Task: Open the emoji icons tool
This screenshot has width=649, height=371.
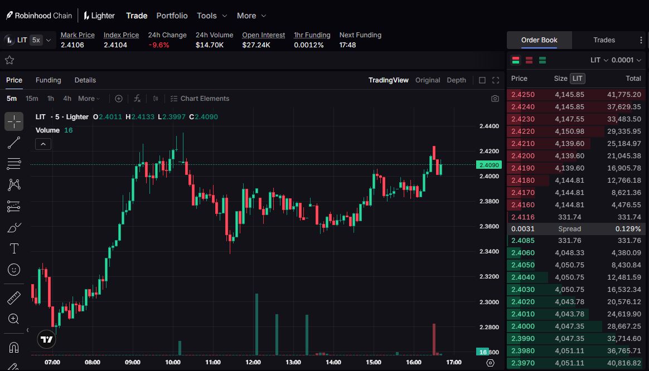Action: point(13,270)
